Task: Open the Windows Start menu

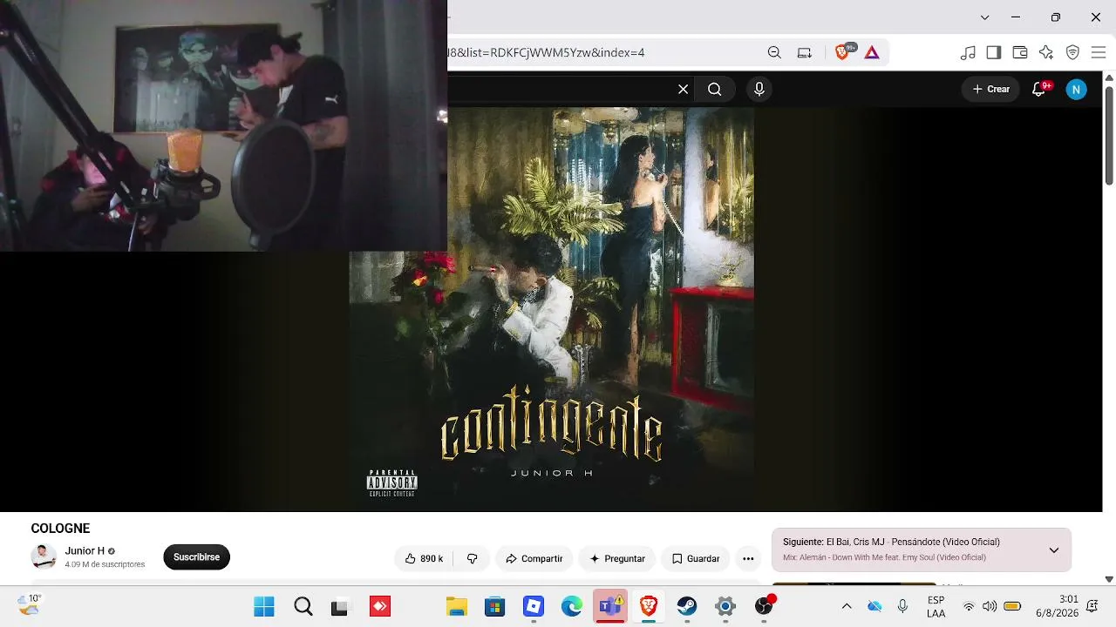Action: click(x=264, y=606)
